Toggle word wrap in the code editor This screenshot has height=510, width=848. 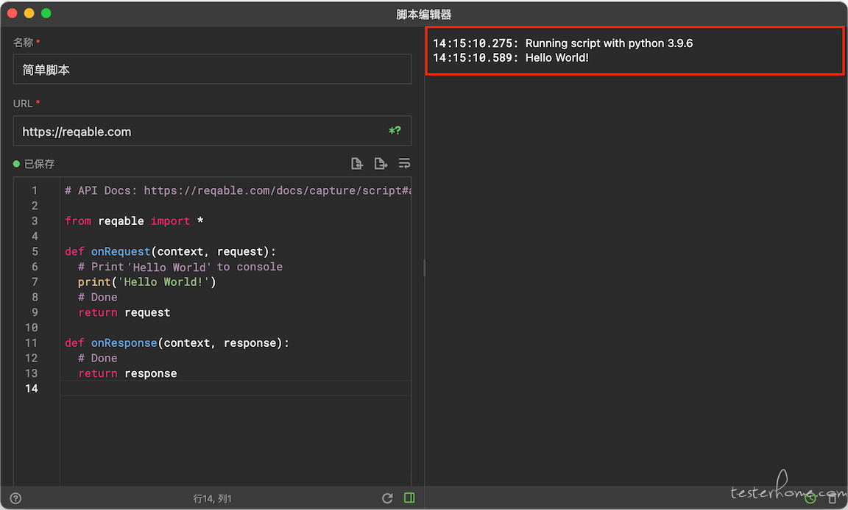click(404, 164)
